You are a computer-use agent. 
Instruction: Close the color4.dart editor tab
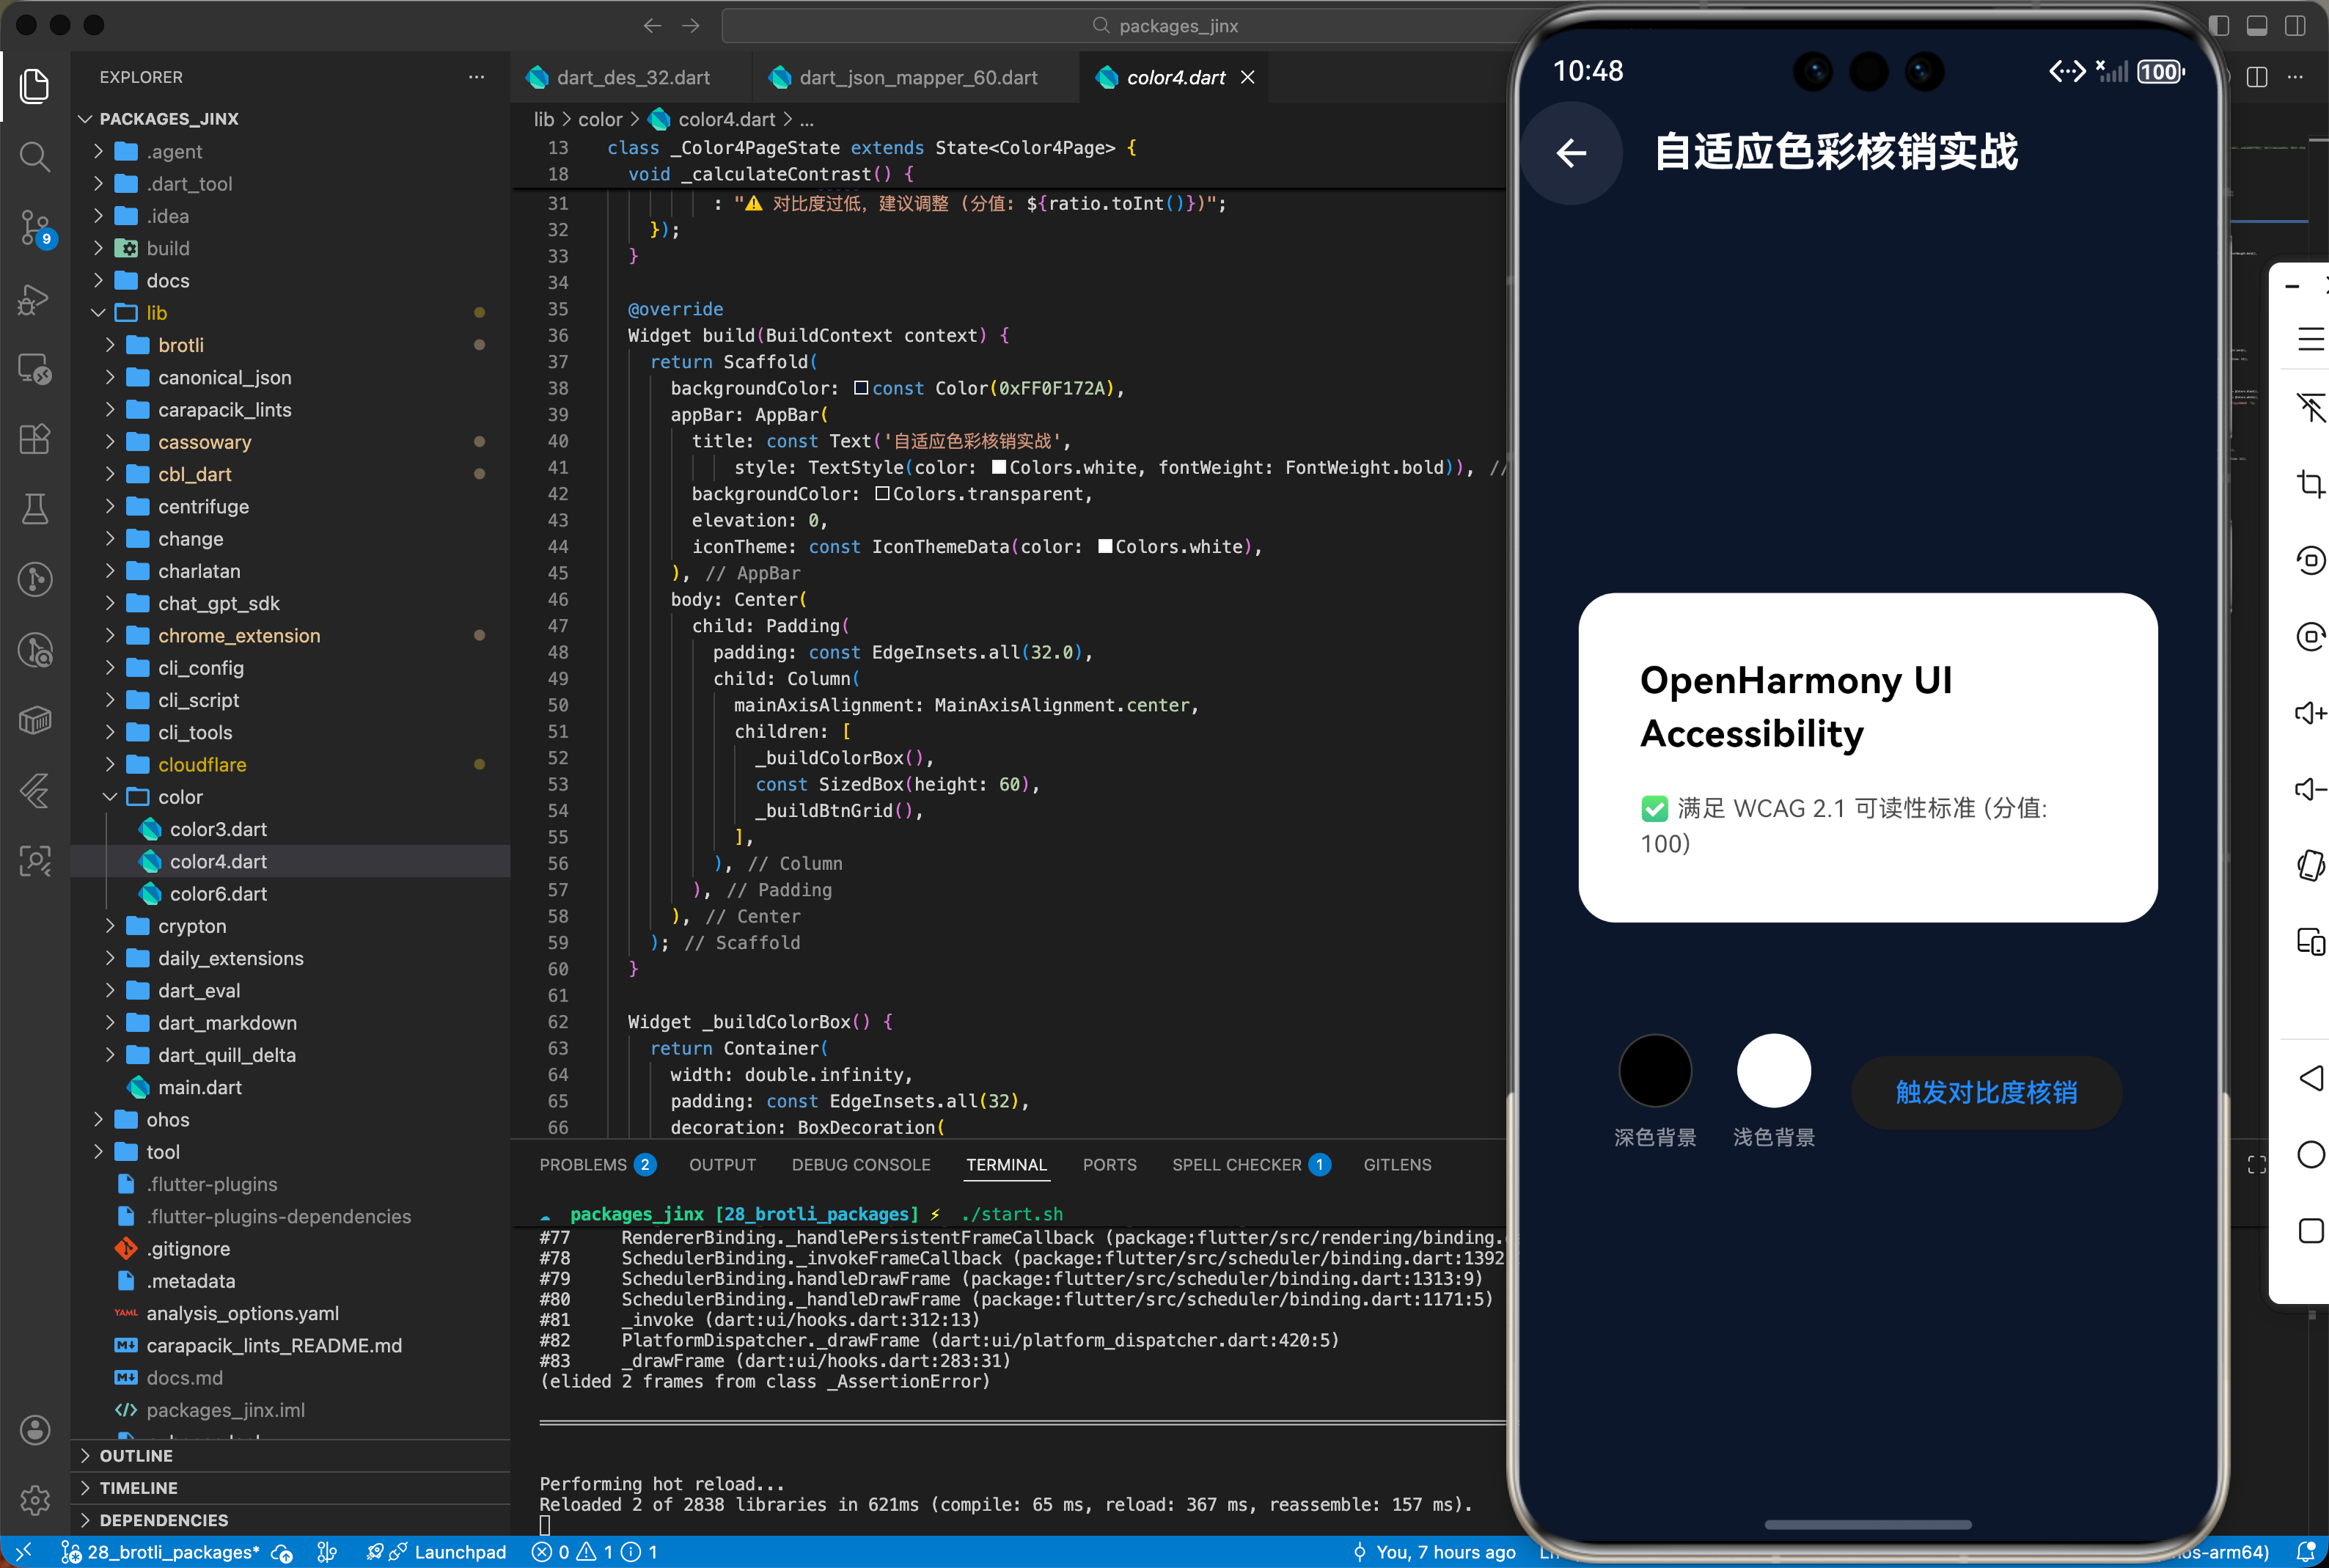point(1247,77)
